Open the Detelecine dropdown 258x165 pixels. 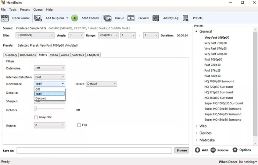[x=50, y=68]
